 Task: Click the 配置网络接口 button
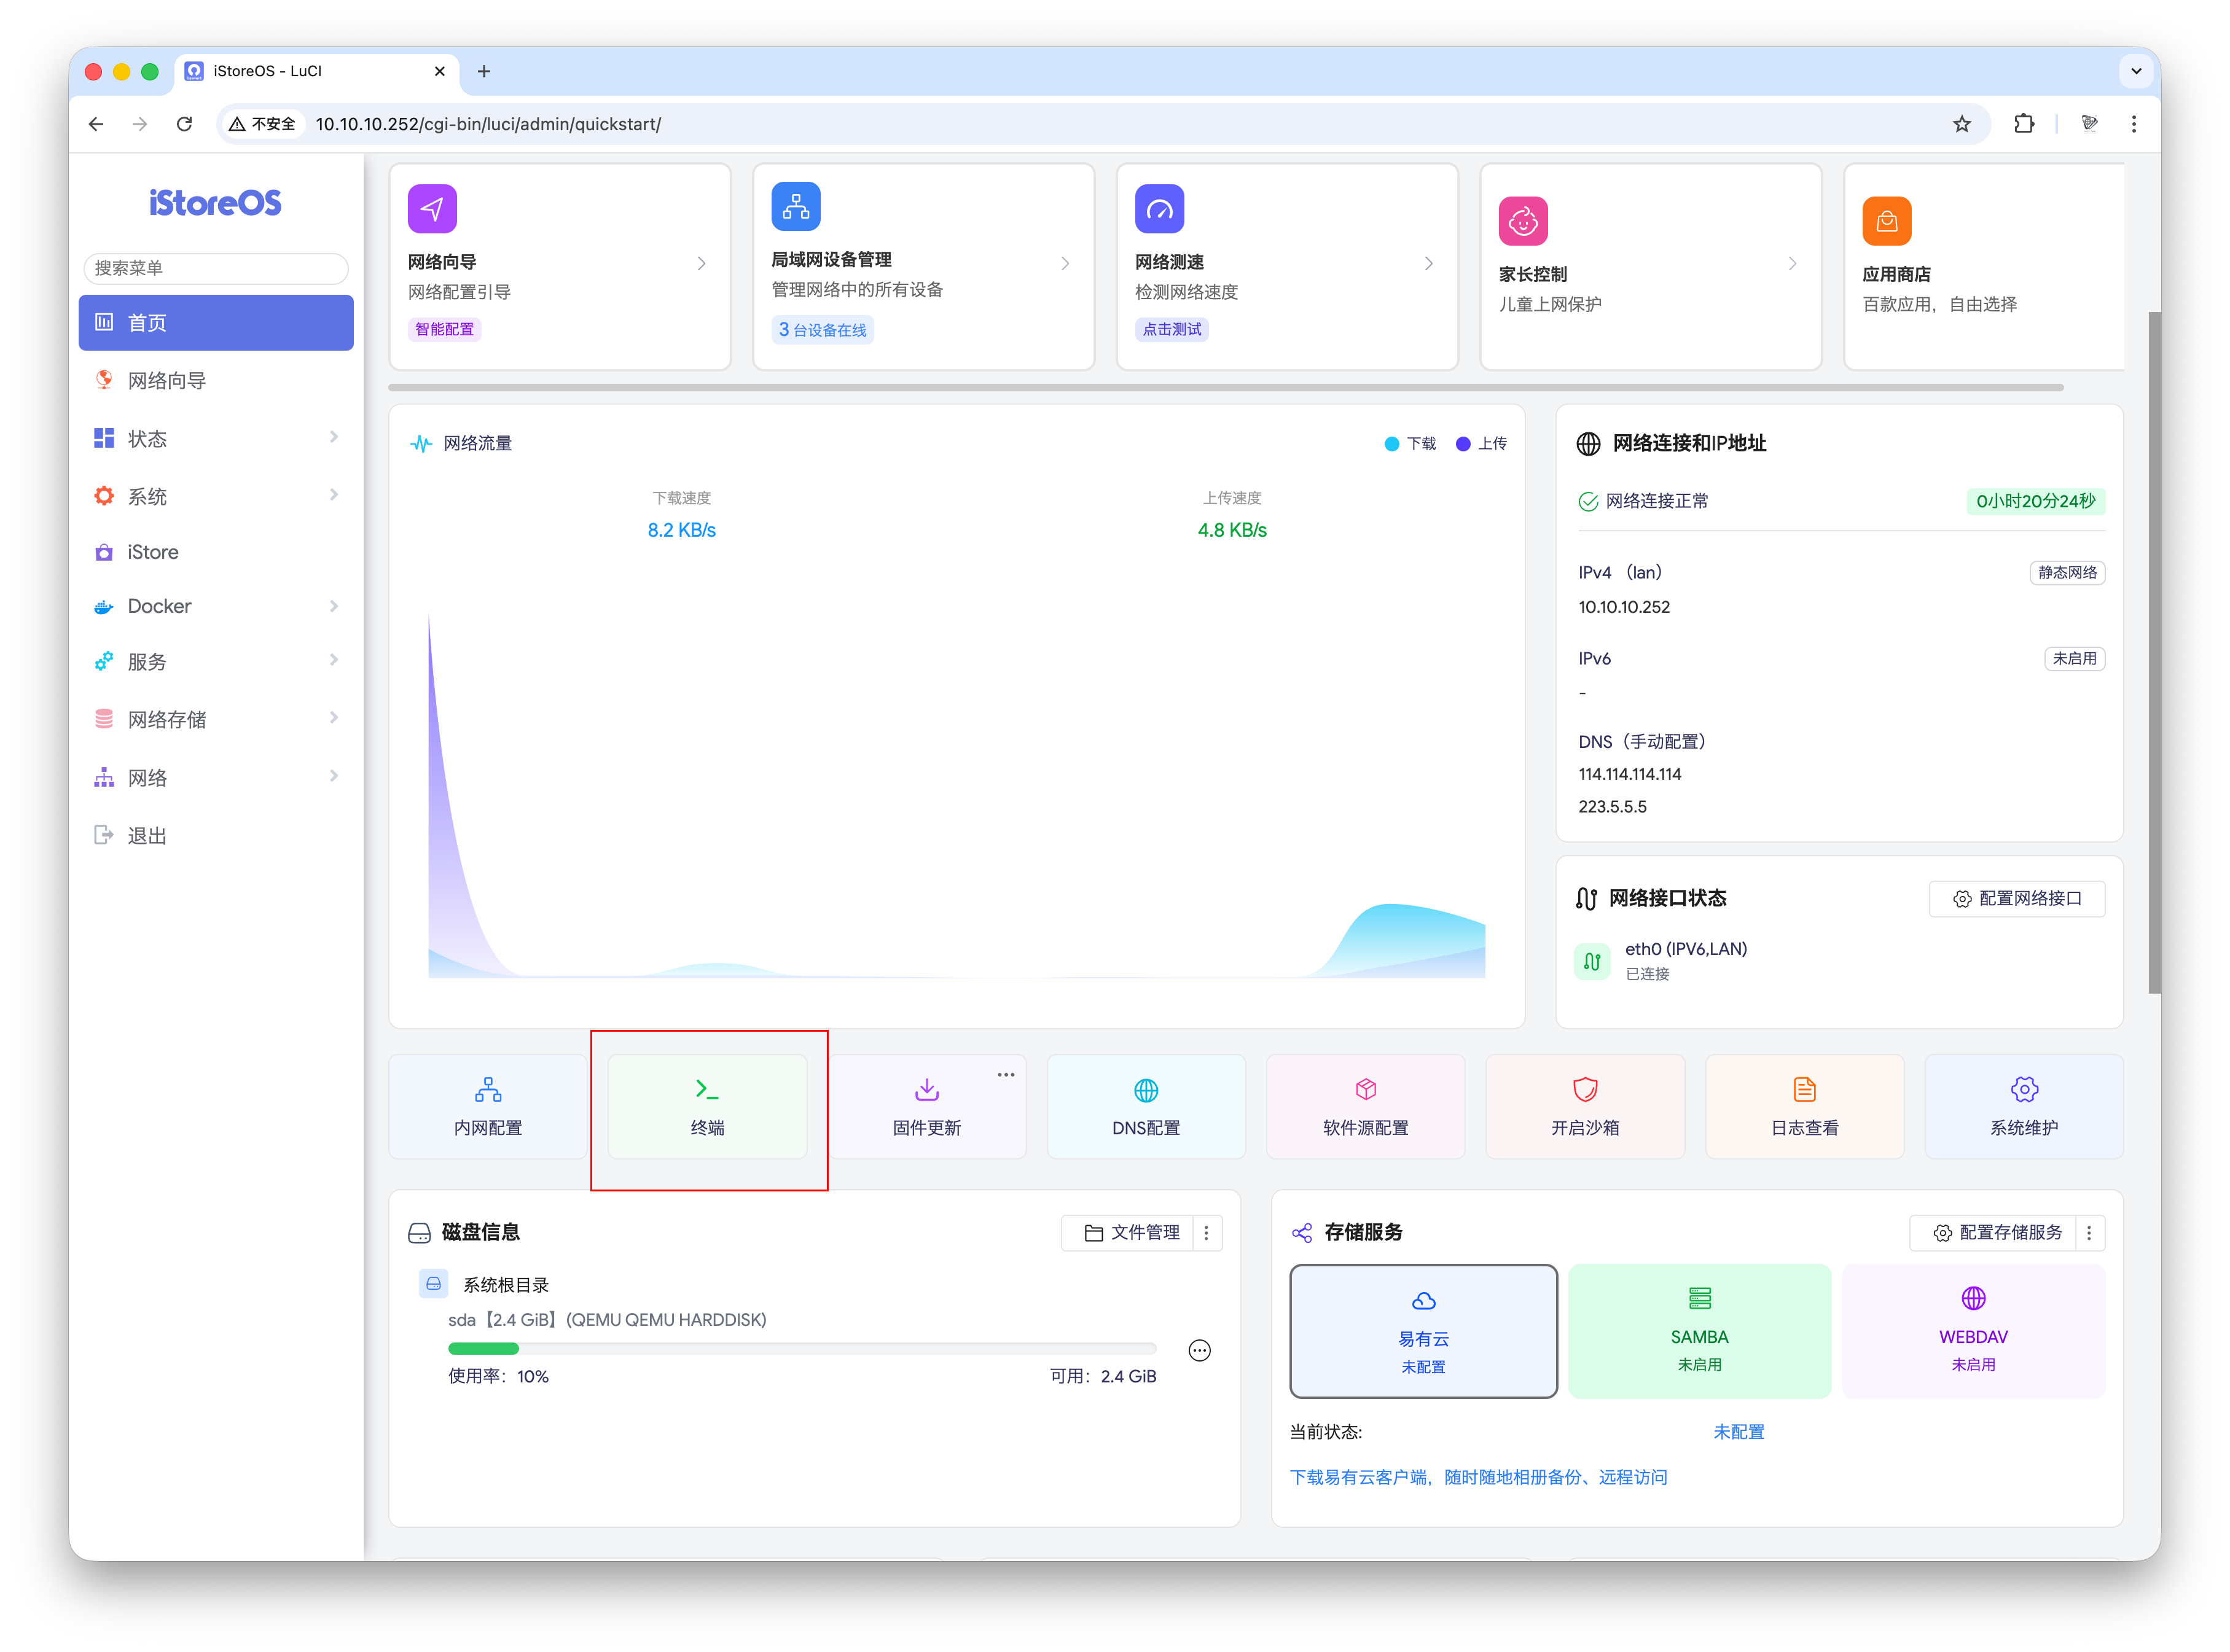2016,898
